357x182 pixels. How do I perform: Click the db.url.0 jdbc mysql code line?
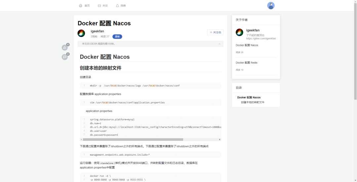click(155, 127)
